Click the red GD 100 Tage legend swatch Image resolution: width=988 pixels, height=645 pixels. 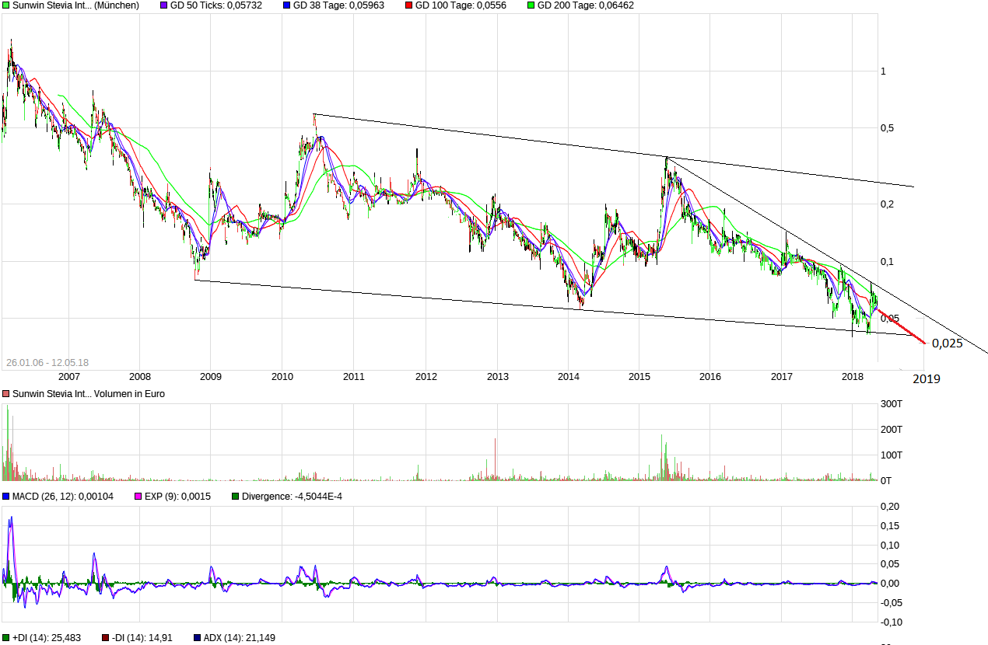pos(408,5)
